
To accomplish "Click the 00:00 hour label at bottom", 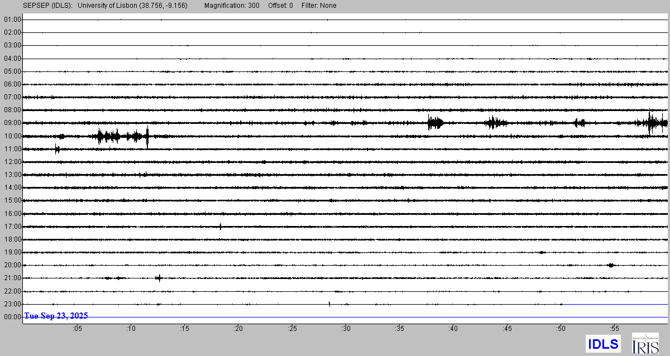I will [x=12, y=317].
